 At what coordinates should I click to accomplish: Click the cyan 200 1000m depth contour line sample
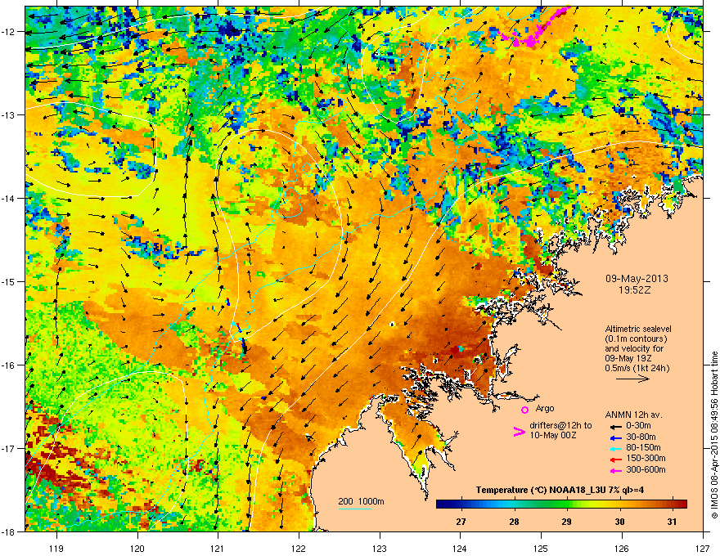click(x=355, y=509)
